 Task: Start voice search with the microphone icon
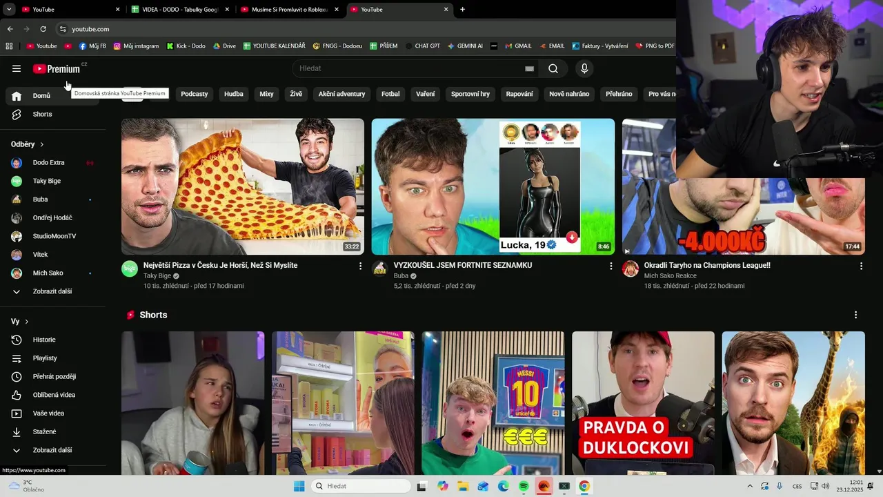pyautogui.click(x=584, y=68)
